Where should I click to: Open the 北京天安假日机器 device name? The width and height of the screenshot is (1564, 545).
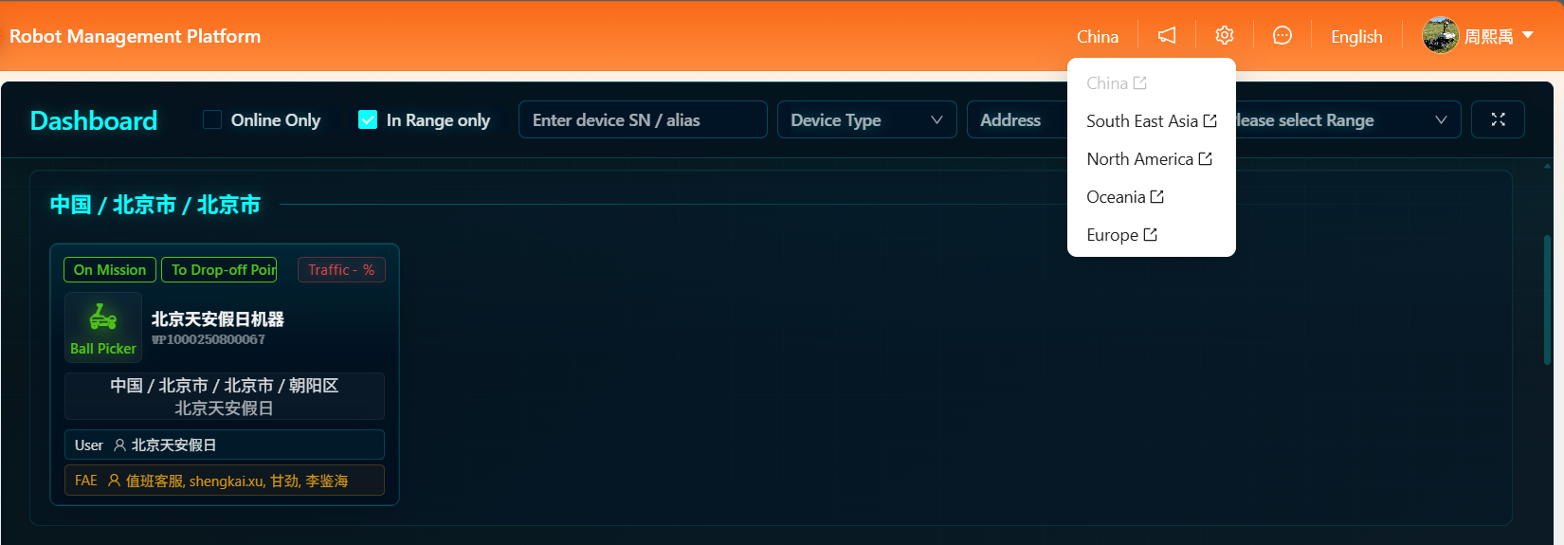coord(218,318)
